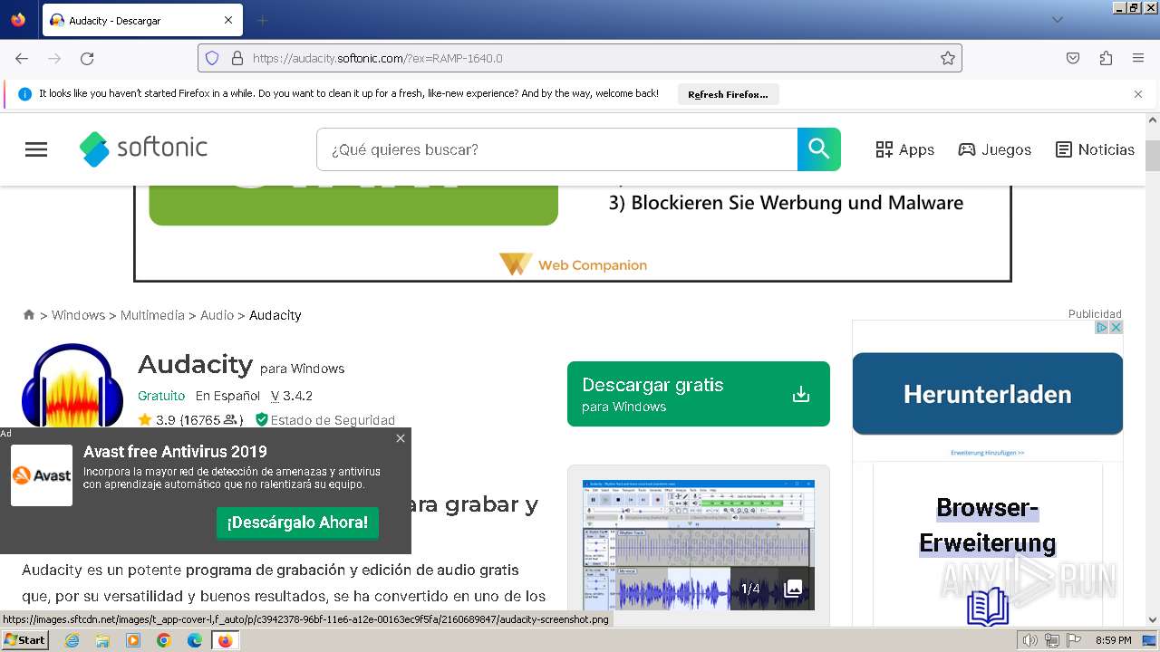Open Audio breadcrumb link
The height and width of the screenshot is (652, 1160).
coord(217,315)
